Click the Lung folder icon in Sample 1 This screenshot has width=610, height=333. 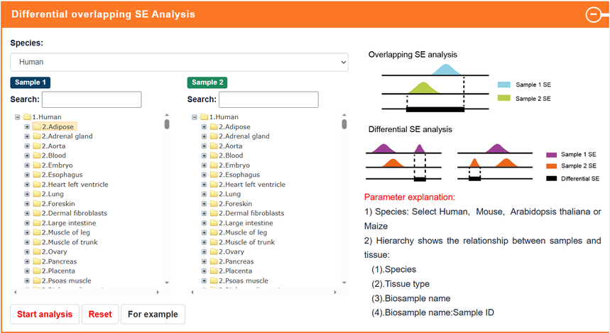(36, 194)
